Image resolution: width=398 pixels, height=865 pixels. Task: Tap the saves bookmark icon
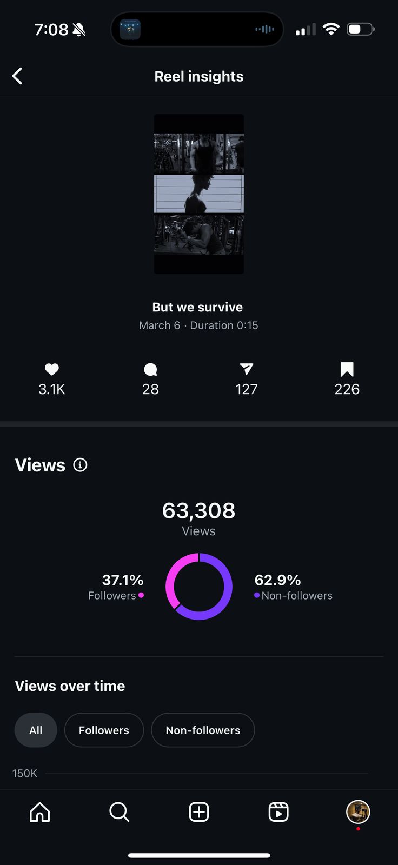[x=347, y=369]
